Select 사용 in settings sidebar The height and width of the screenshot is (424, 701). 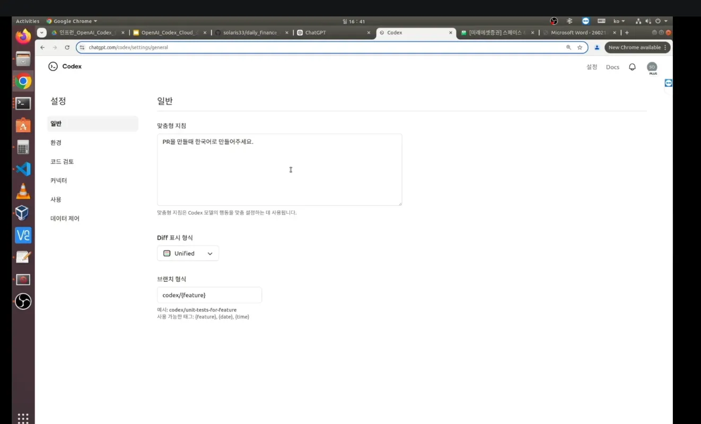tap(93, 200)
